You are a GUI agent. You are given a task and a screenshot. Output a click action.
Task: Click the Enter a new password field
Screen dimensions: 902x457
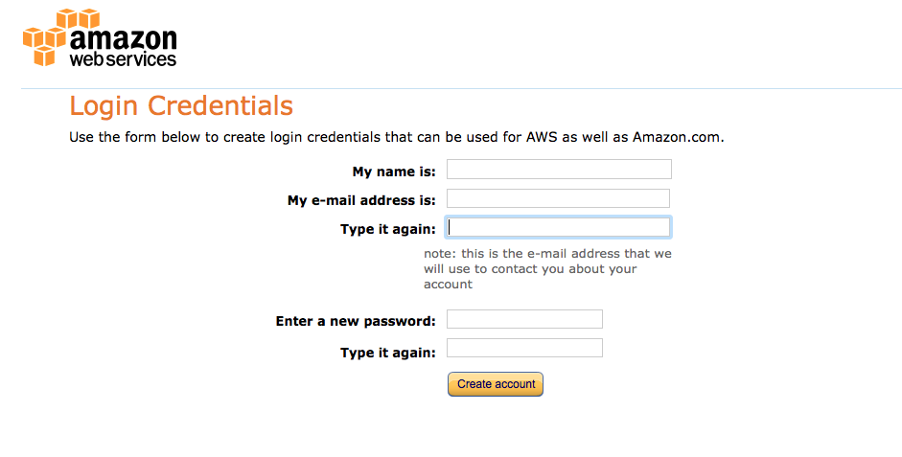[x=524, y=319]
